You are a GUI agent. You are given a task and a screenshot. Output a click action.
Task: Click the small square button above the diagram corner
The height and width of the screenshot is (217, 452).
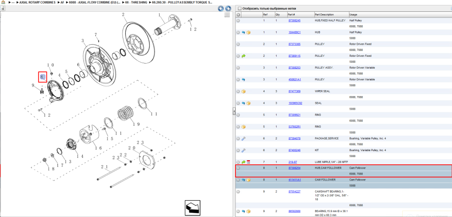(x=227, y=15)
